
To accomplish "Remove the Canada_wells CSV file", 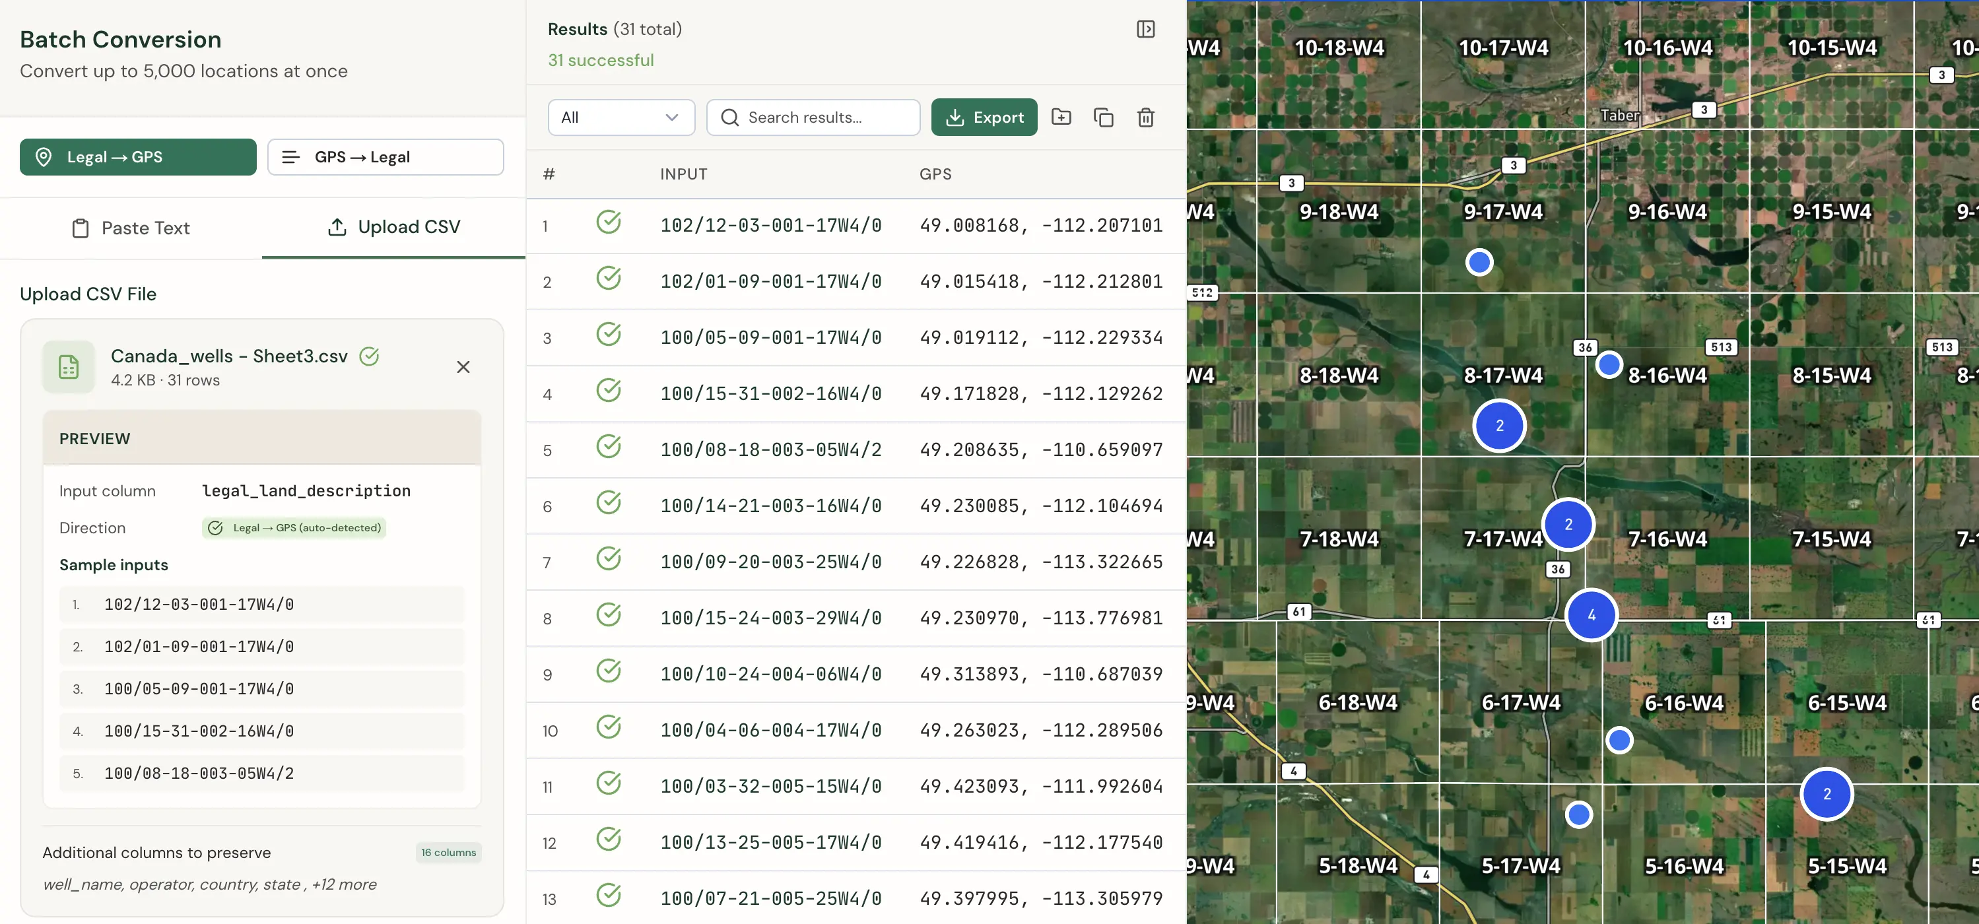I will (x=463, y=367).
